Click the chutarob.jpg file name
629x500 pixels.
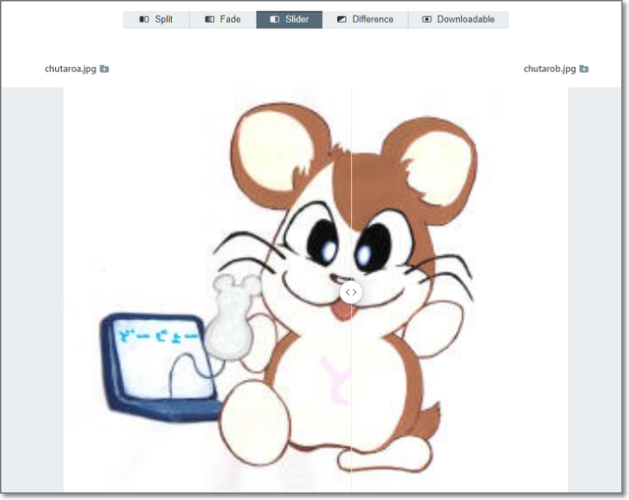point(549,70)
